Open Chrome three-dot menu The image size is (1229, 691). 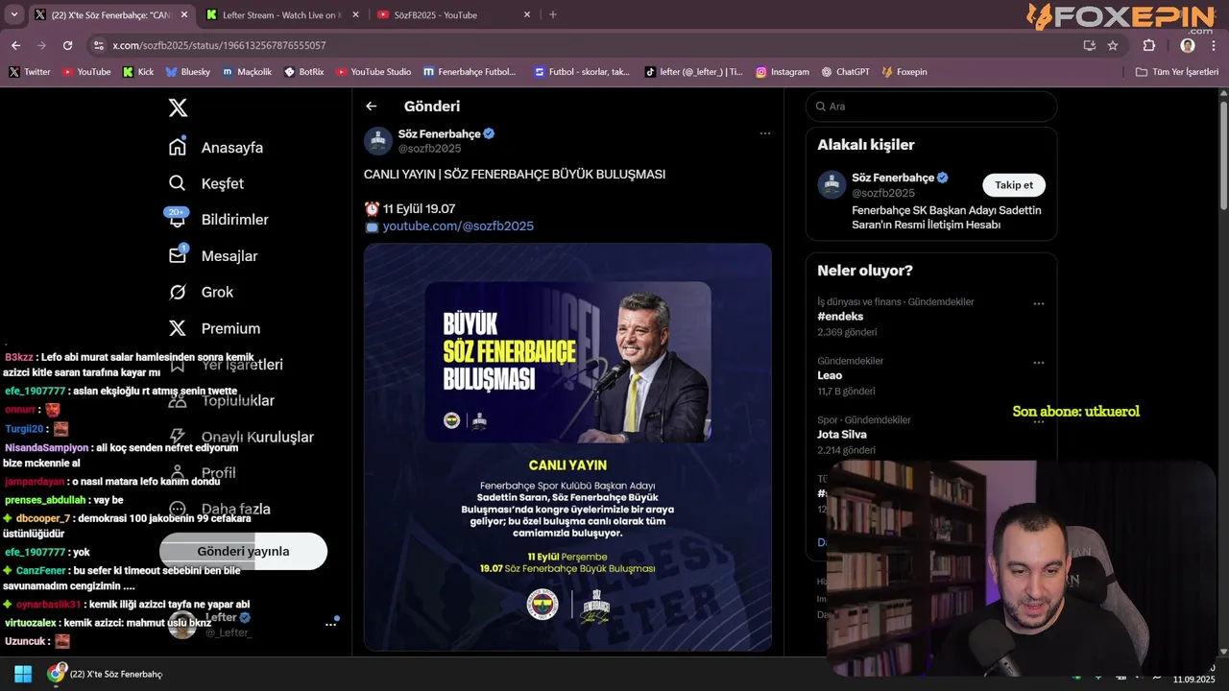pos(1214,45)
